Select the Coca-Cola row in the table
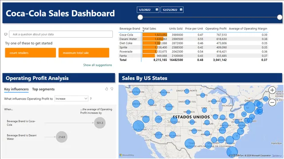Screen dimensions: 284x159 pyautogui.click(x=193, y=34)
